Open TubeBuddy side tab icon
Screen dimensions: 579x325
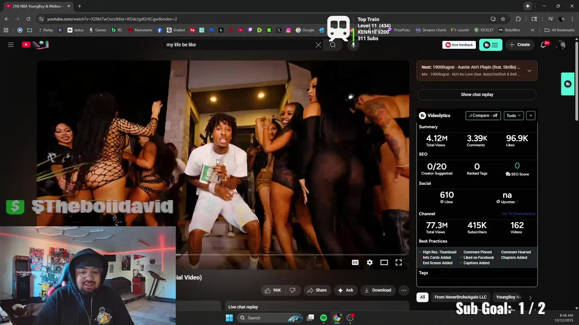(x=568, y=84)
